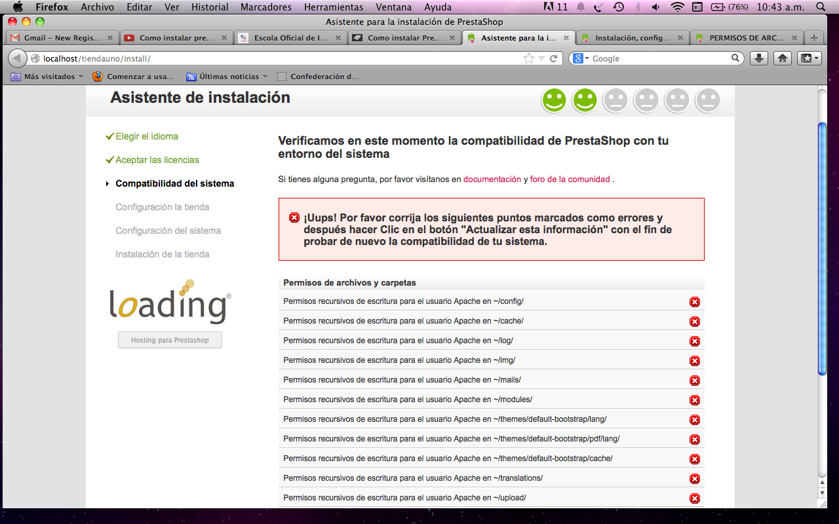Open the bookmarks menu toolbar button
The width and height of the screenshot is (839, 524).
click(809, 58)
